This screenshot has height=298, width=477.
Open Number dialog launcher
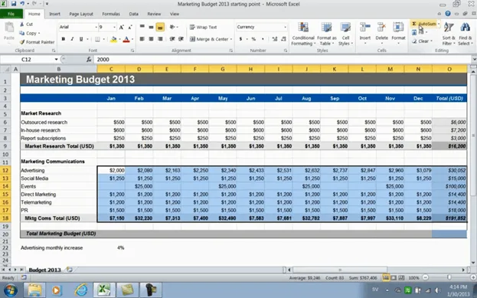(x=286, y=51)
